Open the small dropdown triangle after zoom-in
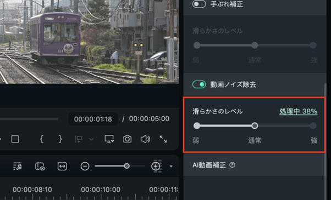The width and height of the screenshot is (331, 200). click(171, 167)
